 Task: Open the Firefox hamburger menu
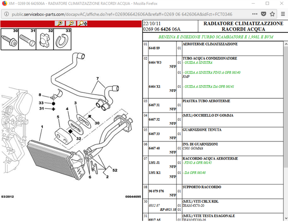283,14
